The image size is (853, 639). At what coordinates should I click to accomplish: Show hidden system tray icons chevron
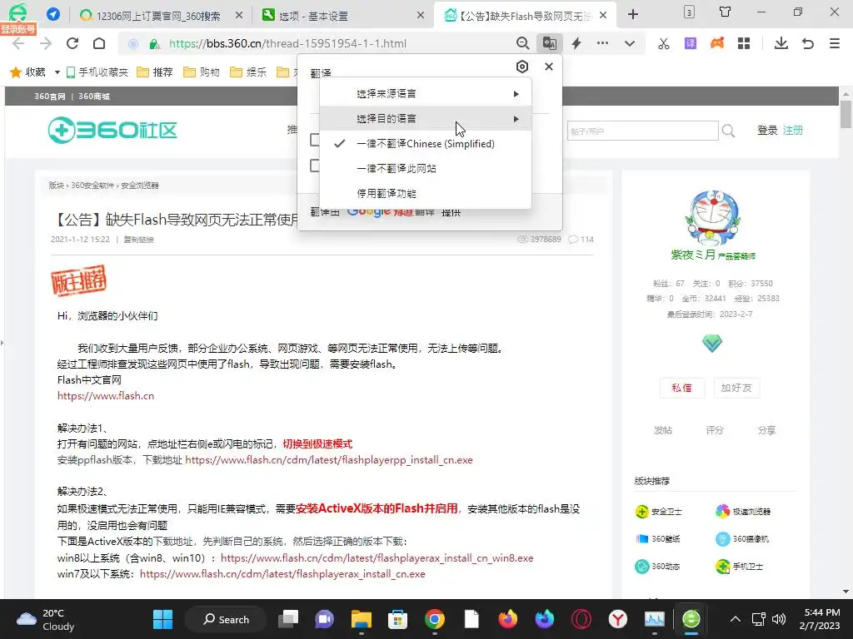pos(735,619)
